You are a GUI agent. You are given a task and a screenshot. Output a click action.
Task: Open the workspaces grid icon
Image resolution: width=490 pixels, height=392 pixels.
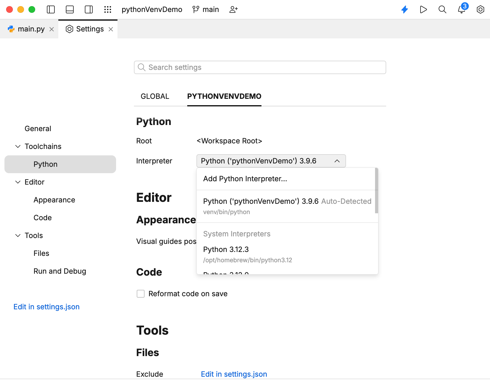pyautogui.click(x=108, y=9)
